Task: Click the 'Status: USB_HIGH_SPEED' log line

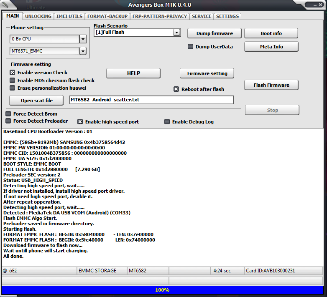Action: click(33, 180)
